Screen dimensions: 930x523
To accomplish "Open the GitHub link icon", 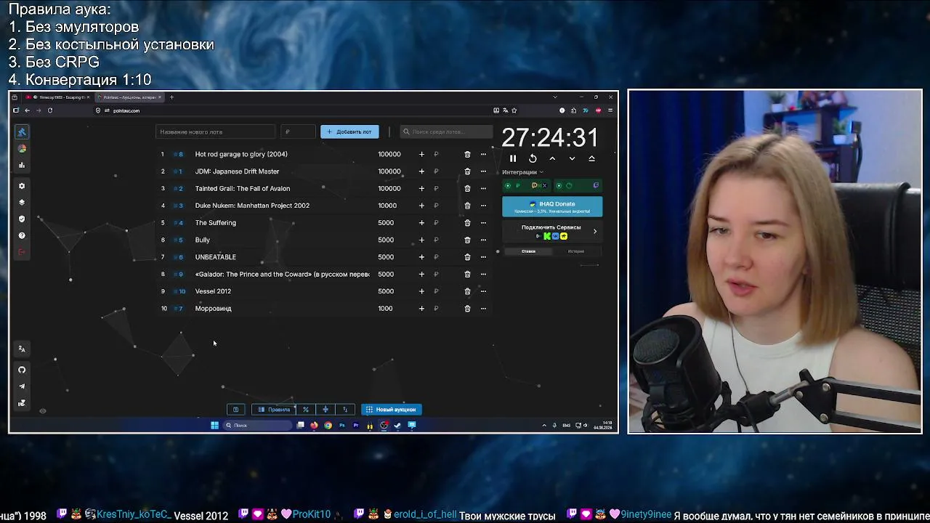I will [x=22, y=370].
